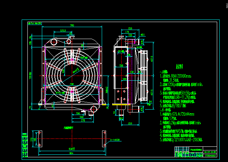The width and height of the screenshot is (228, 162).
Task: Select the 179 dimension on side view
Action: click(x=127, y=32)
